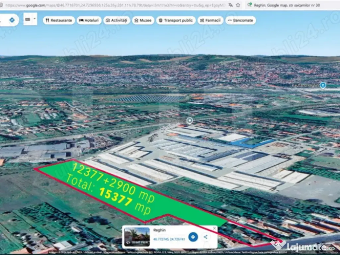
Task: Toggle the Bancomate filter chip
Action: (240, 20)
